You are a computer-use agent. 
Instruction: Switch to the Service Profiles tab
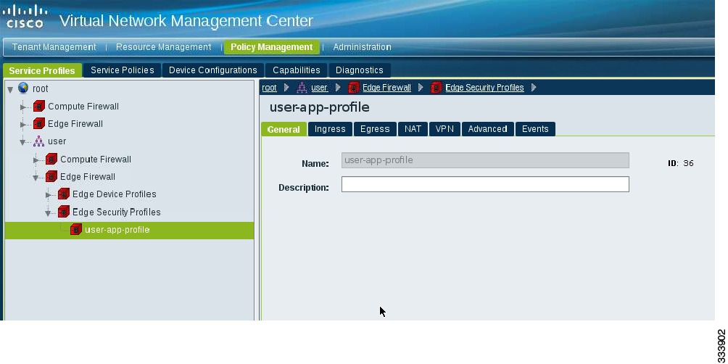click(42, 70)
